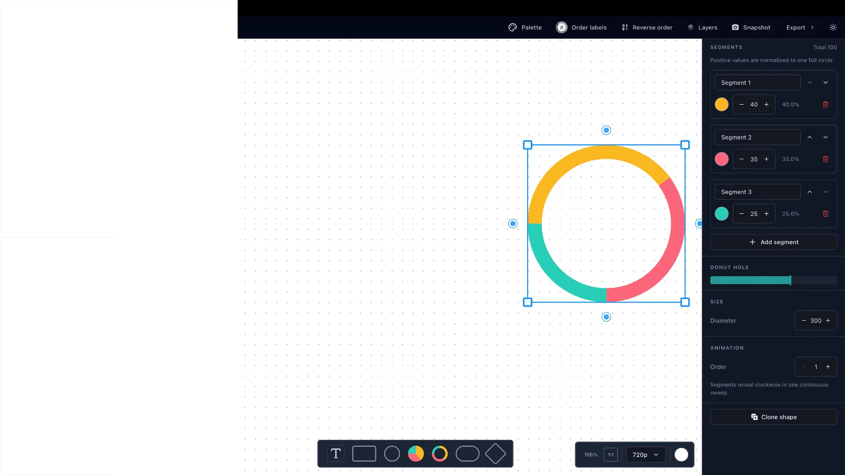Take a Snapshot

(x=751, y=27)
